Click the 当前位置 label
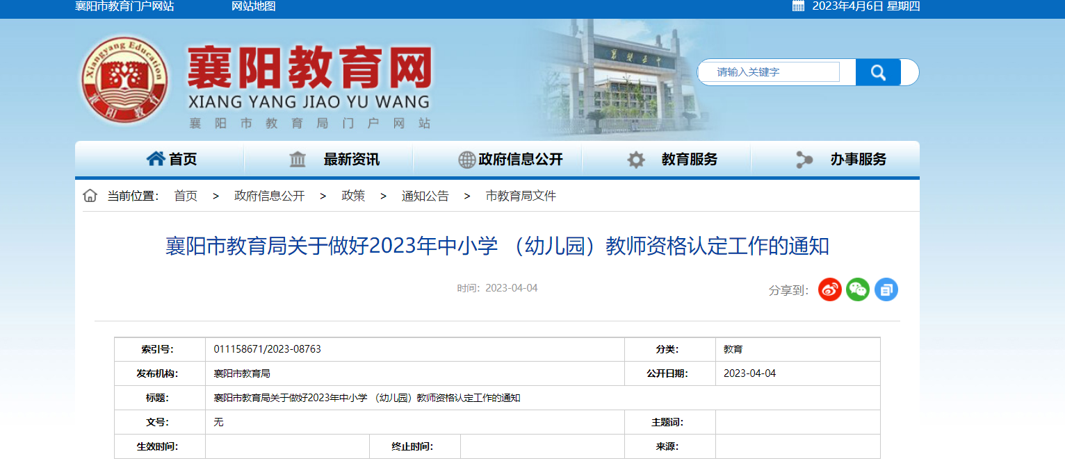Image resolution: width=1065 pixels, height=463 pixels. (x=133, y=196)
